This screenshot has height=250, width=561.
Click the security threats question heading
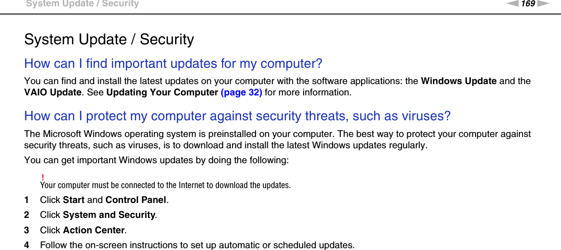(x=237, y=116)
